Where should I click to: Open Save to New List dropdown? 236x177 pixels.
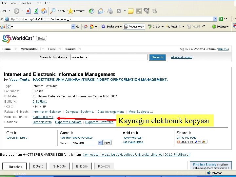pyautogui.click(x=87, y=143)
